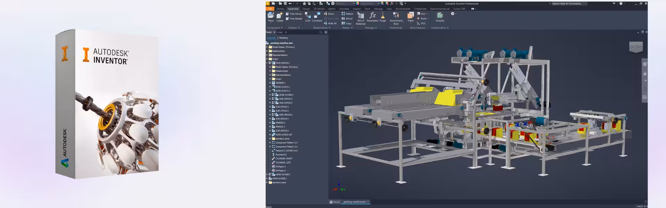This screenshot has height=208, width=666.
Task: Collapse the MOD-029310:1 node
Action: click(x=267, y=63)
